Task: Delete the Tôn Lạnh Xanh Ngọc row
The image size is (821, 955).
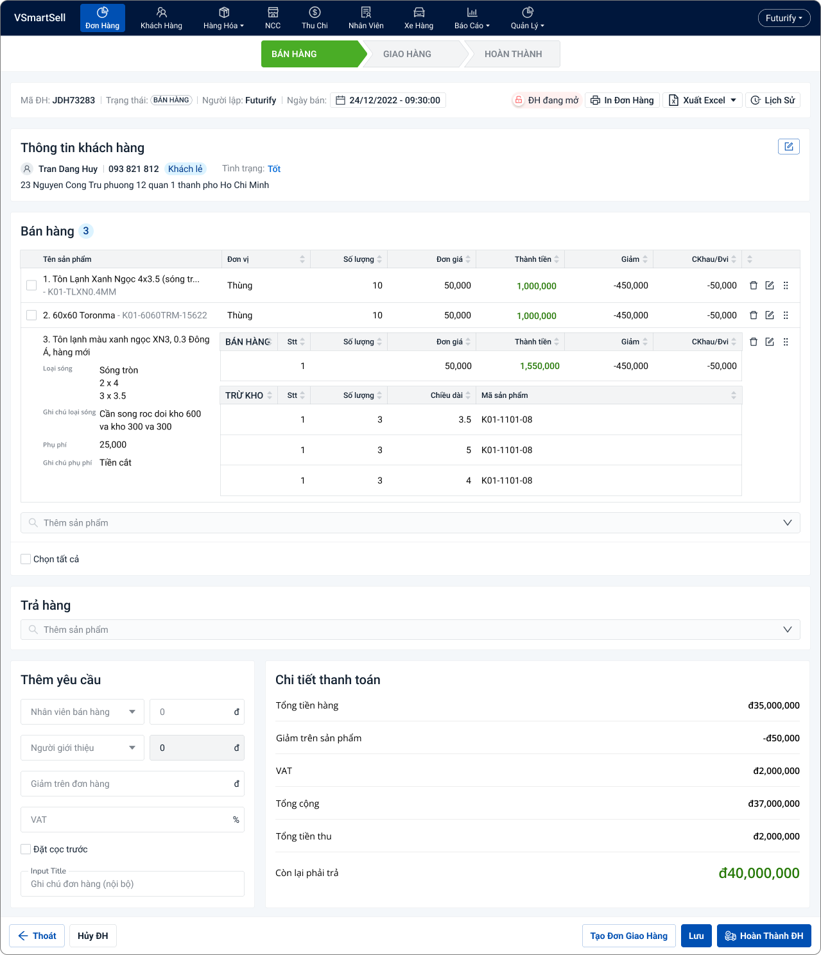Action: [754, 286]
